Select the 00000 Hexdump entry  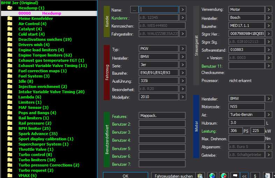click(x=49, y=13)
